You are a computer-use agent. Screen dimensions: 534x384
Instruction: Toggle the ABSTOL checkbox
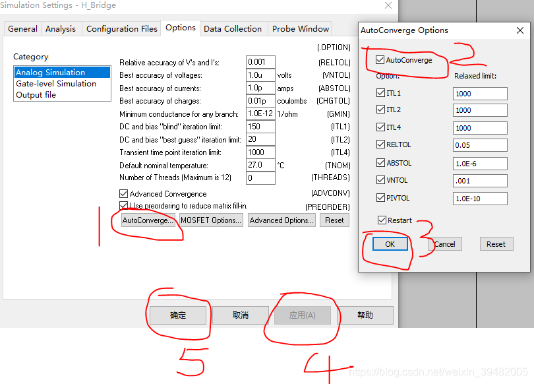[x=381, y=163]
